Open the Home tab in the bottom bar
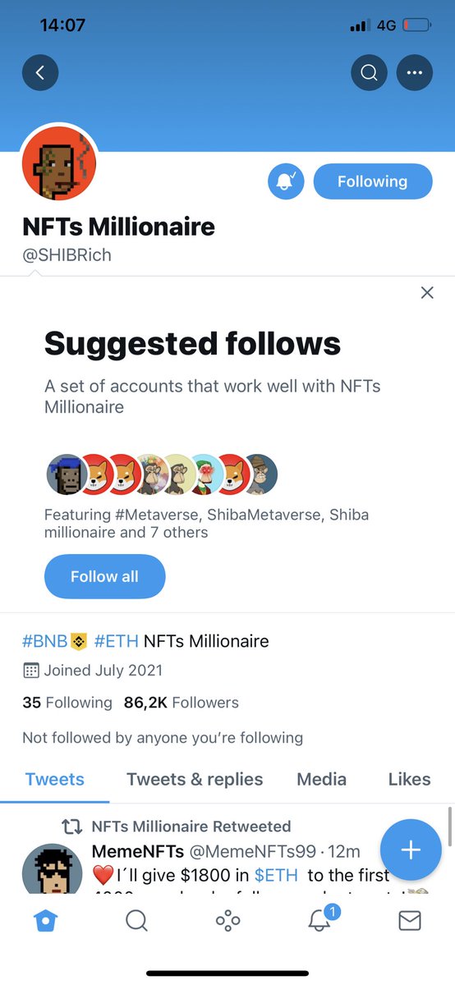The height and width of the screenshot is (985, 455). (46, 921)
